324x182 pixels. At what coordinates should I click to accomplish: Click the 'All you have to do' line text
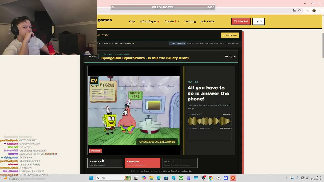[x=208, y=93]
